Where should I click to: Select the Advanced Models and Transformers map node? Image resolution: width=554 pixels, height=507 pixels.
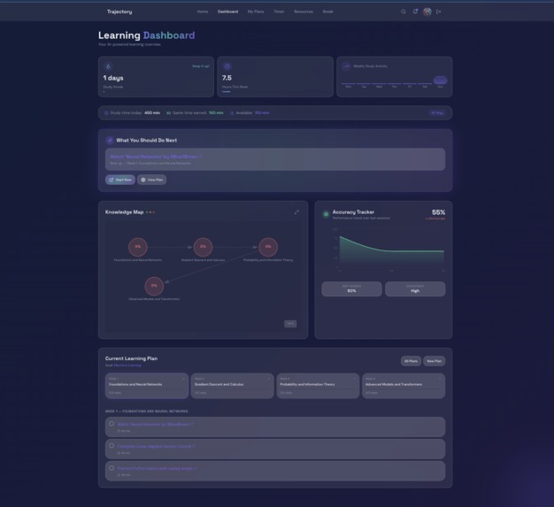click(154, 286)
